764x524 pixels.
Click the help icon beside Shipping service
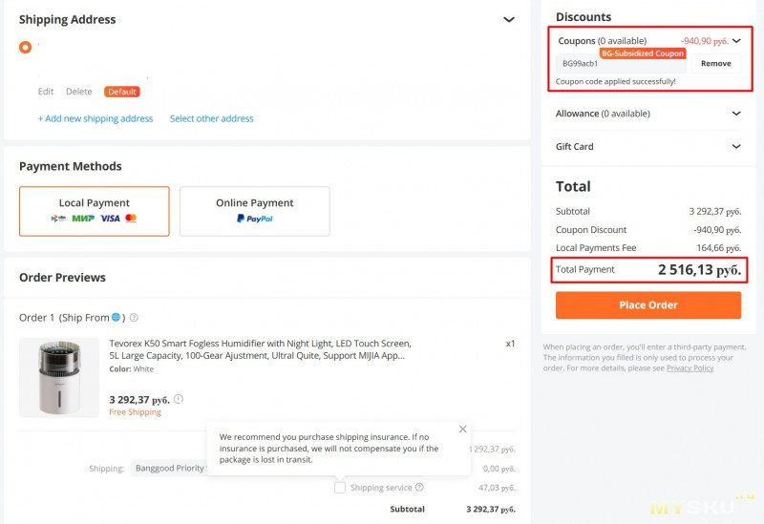point(419,488)
